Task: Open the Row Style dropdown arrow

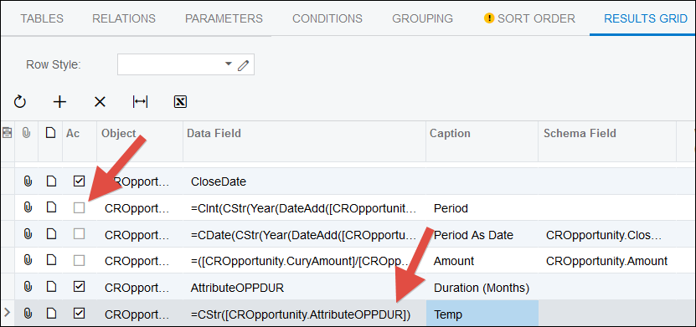Action: pyautogui.click(x=229, y=64)
